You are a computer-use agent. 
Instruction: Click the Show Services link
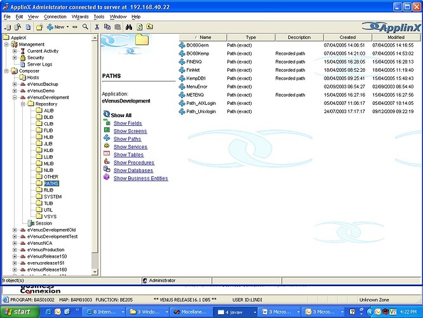(131, 147)
